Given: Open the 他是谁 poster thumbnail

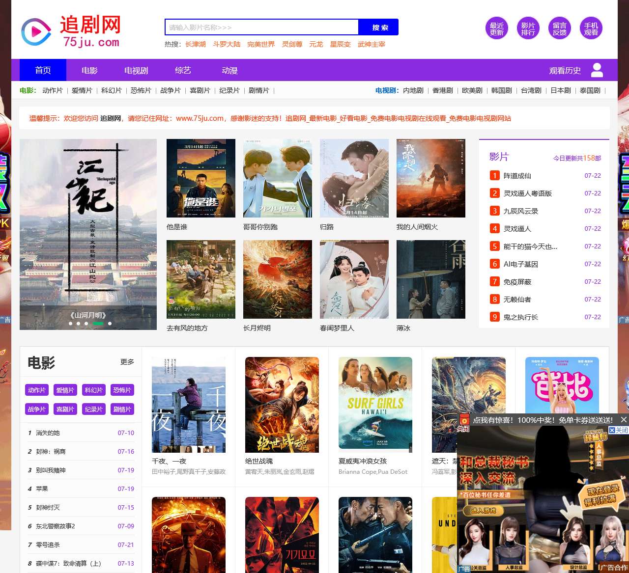Looking at the screenshot, I should tap(201, 178).
